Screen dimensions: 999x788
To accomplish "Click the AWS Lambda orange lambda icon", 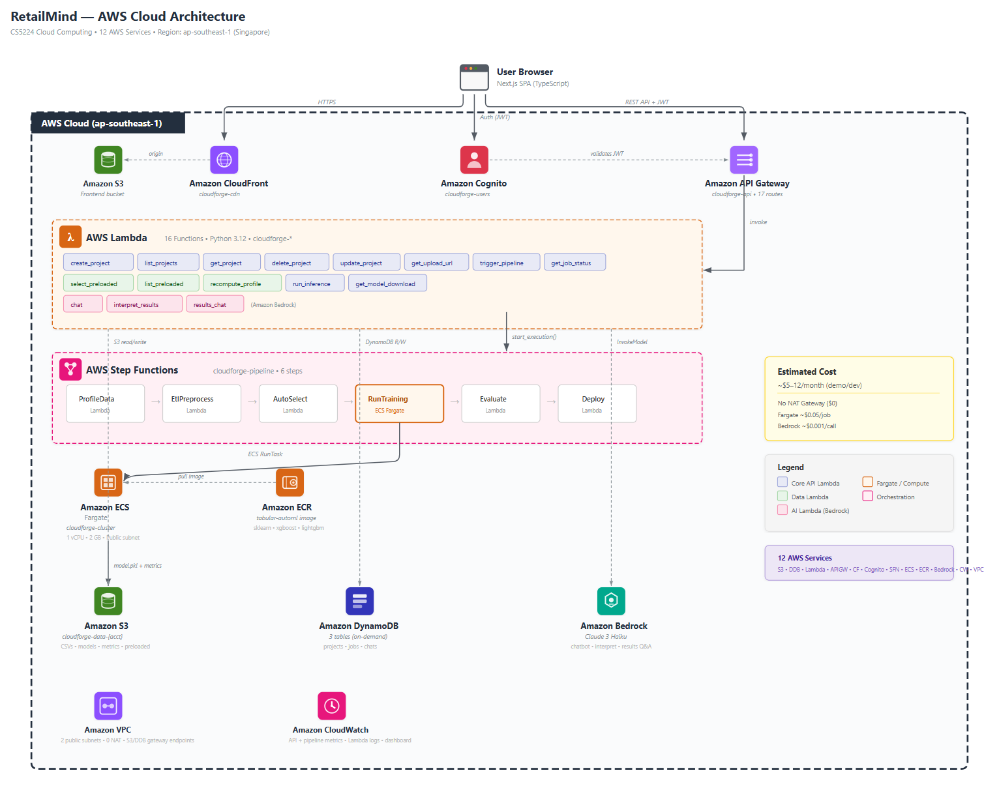I will [x=70, y=237].
